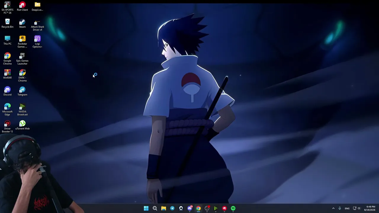This screenshot has height=213, width=379.
Task: Select the Google Chrome desktop shortcut
Action: click(7, 59)
